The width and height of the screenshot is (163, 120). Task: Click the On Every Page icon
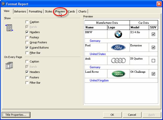(x=9, y=66)
